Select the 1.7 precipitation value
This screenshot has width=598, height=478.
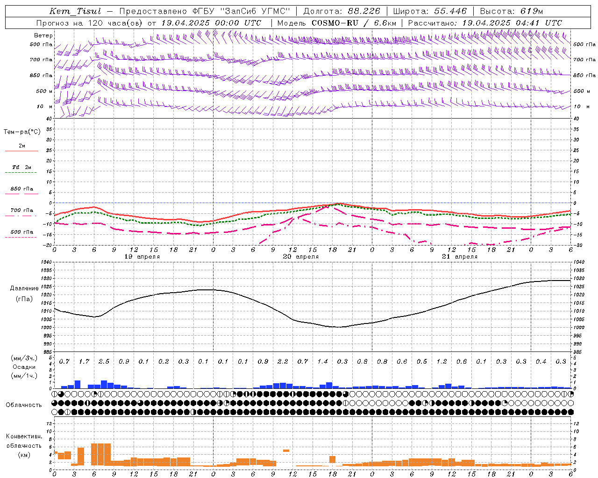(84, 361)
